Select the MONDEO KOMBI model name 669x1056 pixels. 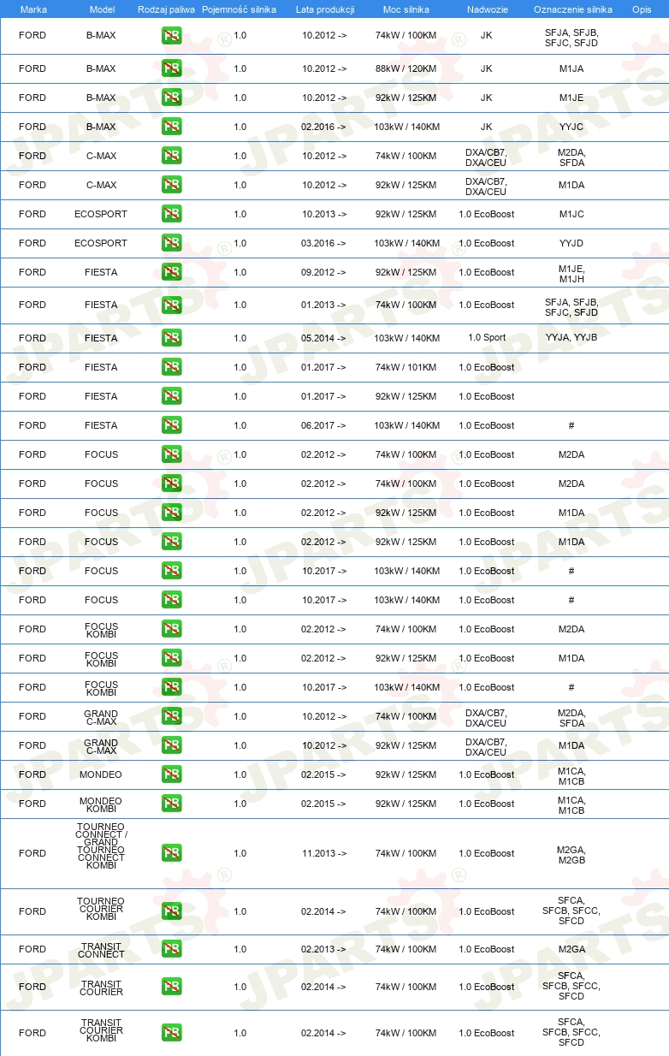point(101,804)
